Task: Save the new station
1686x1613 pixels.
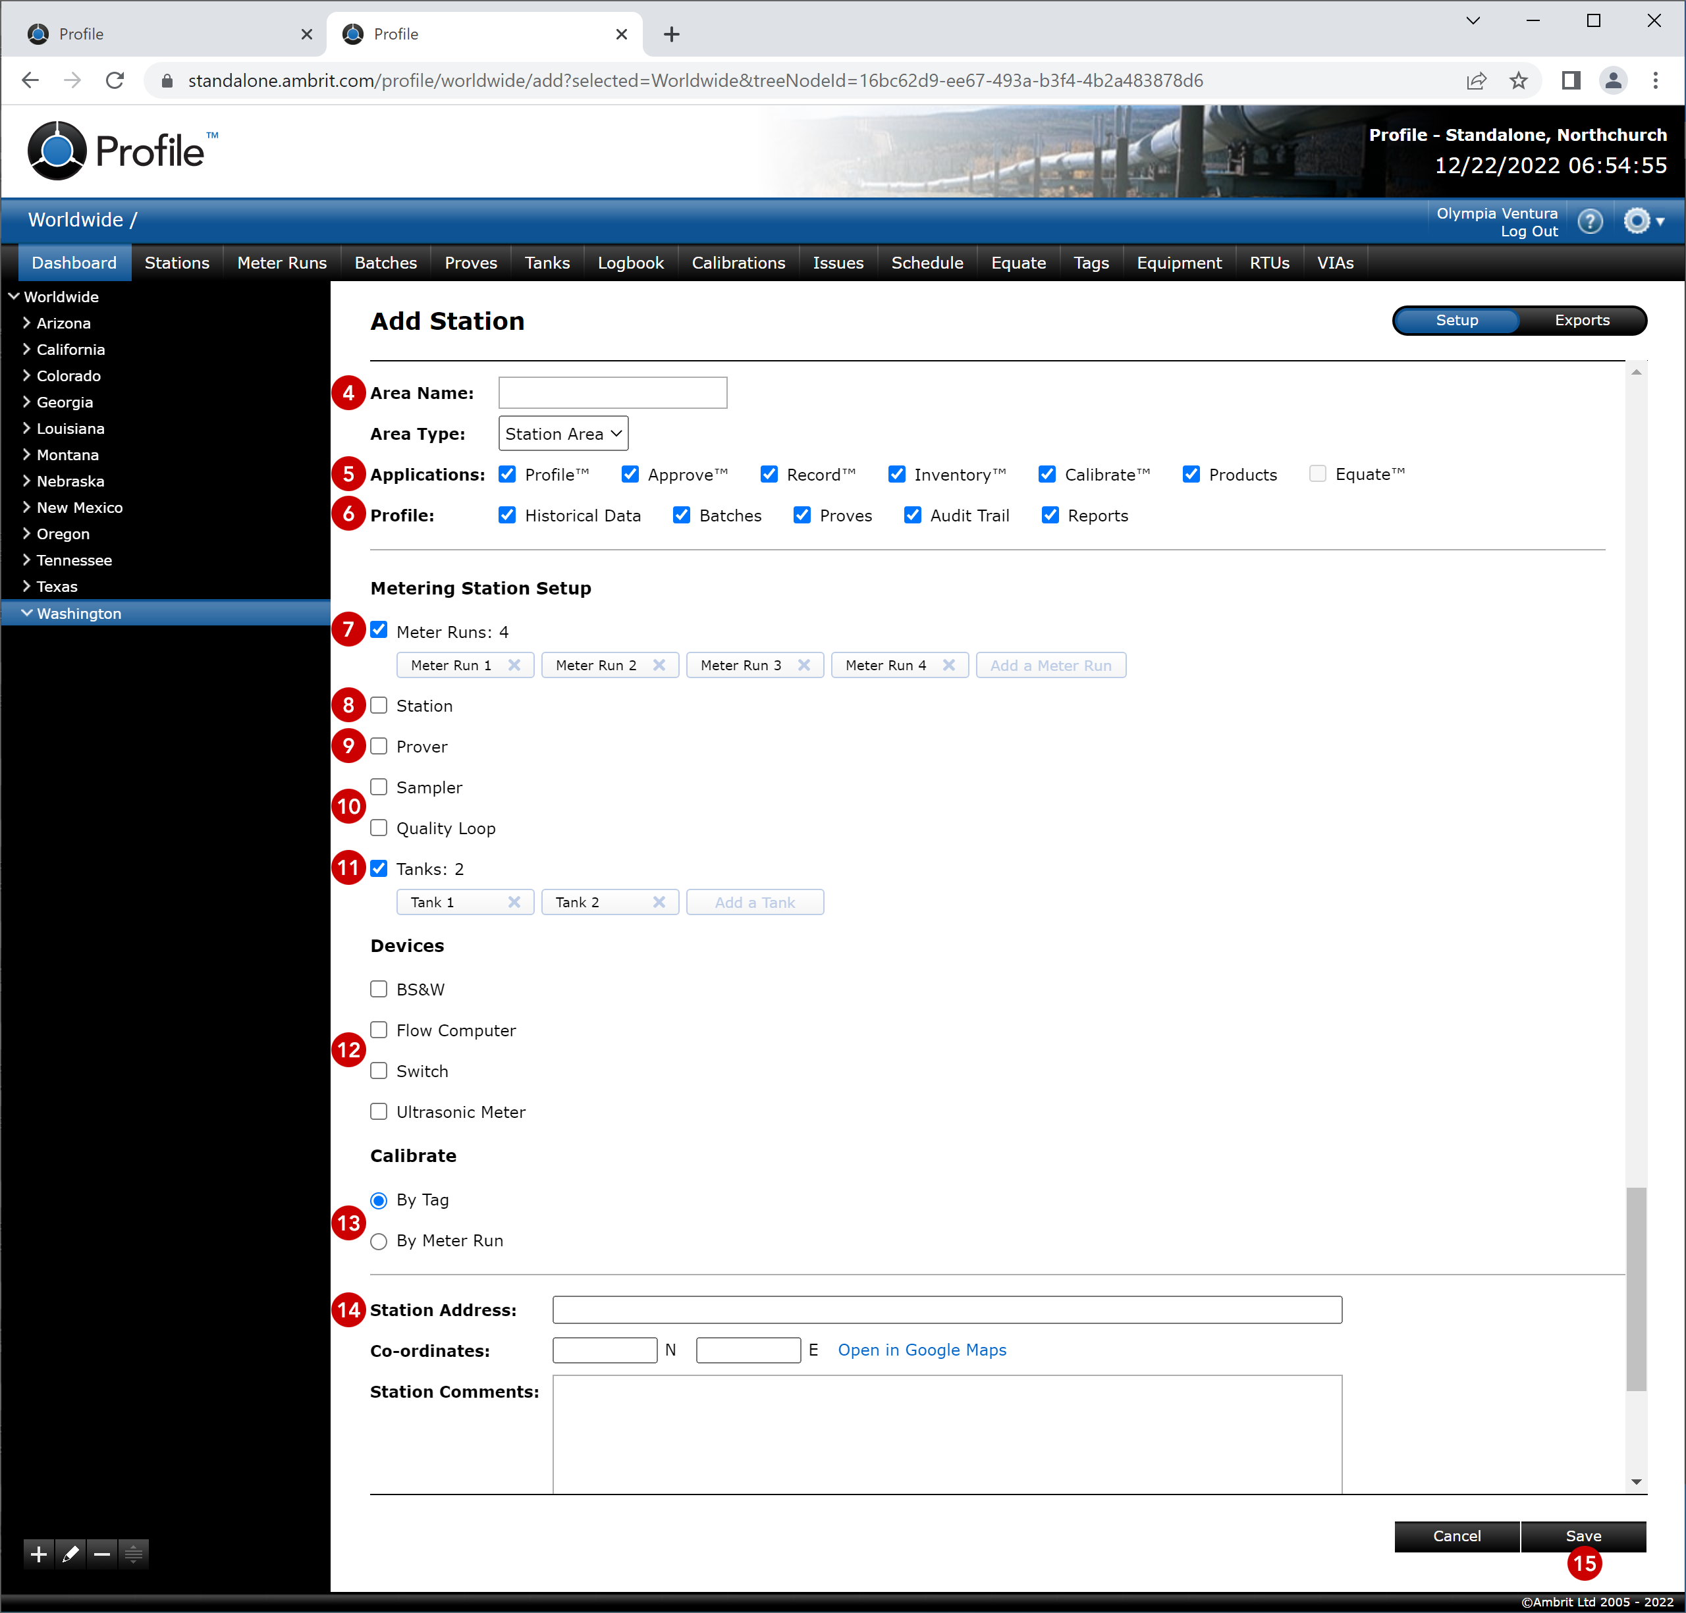Action: tap(1584, 1535)
